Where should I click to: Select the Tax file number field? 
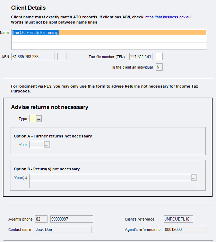[141, 57]
